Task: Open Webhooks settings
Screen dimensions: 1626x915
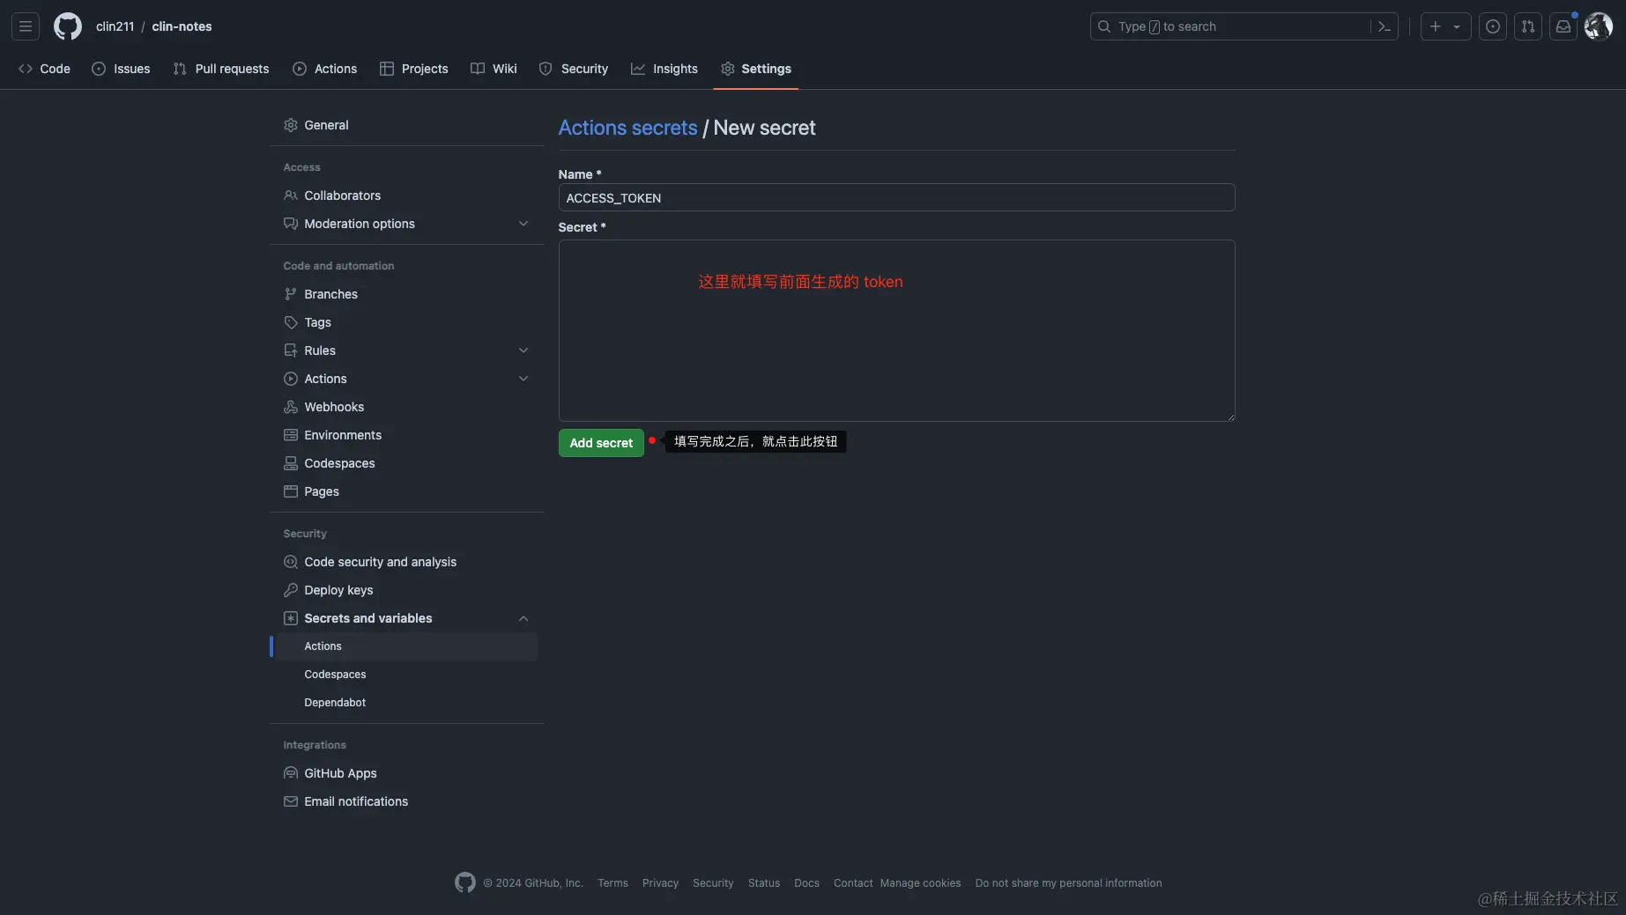Action: [x=406, y=407]
